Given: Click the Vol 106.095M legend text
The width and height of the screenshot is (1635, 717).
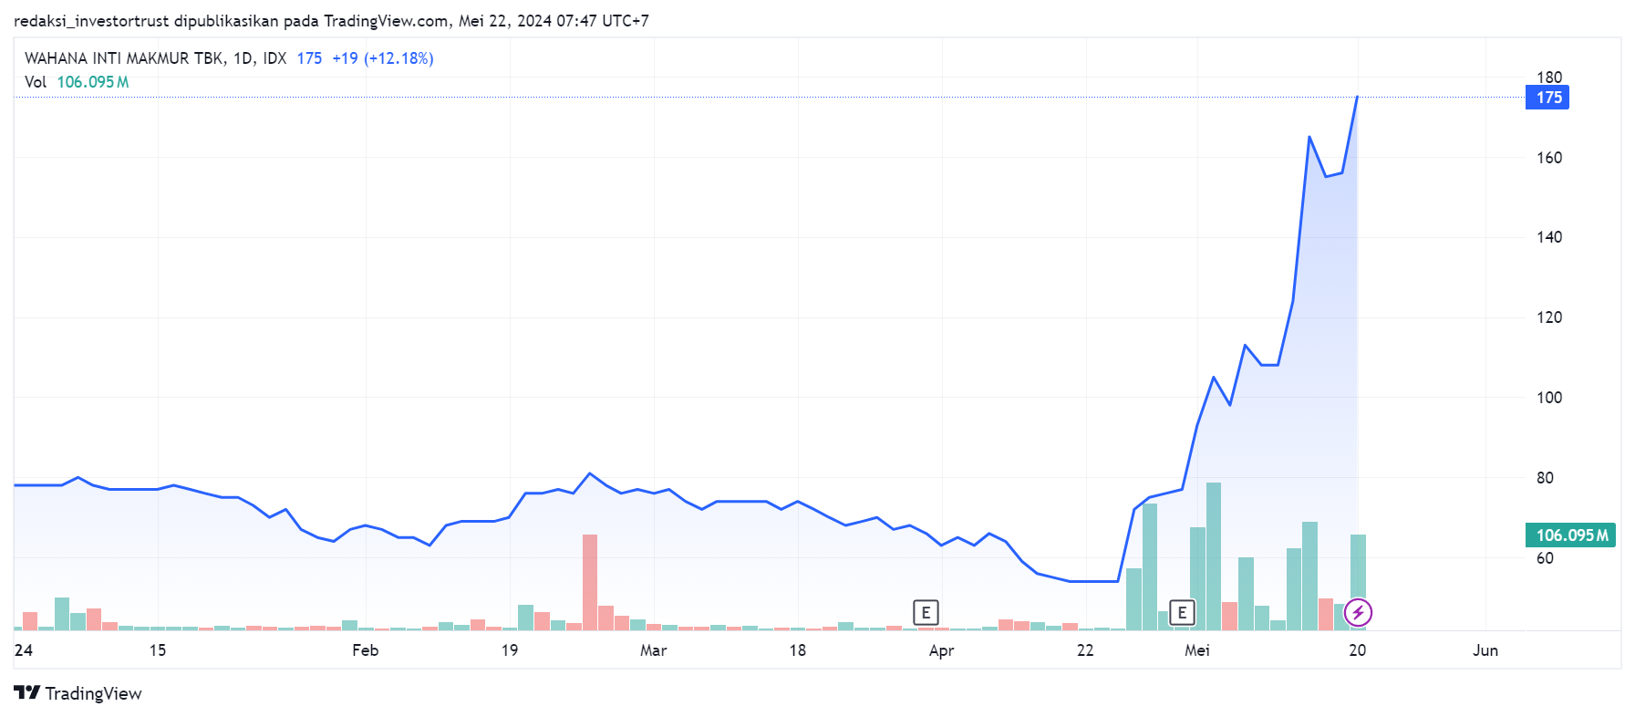Looking at the screenshot, I should [77, 82].
